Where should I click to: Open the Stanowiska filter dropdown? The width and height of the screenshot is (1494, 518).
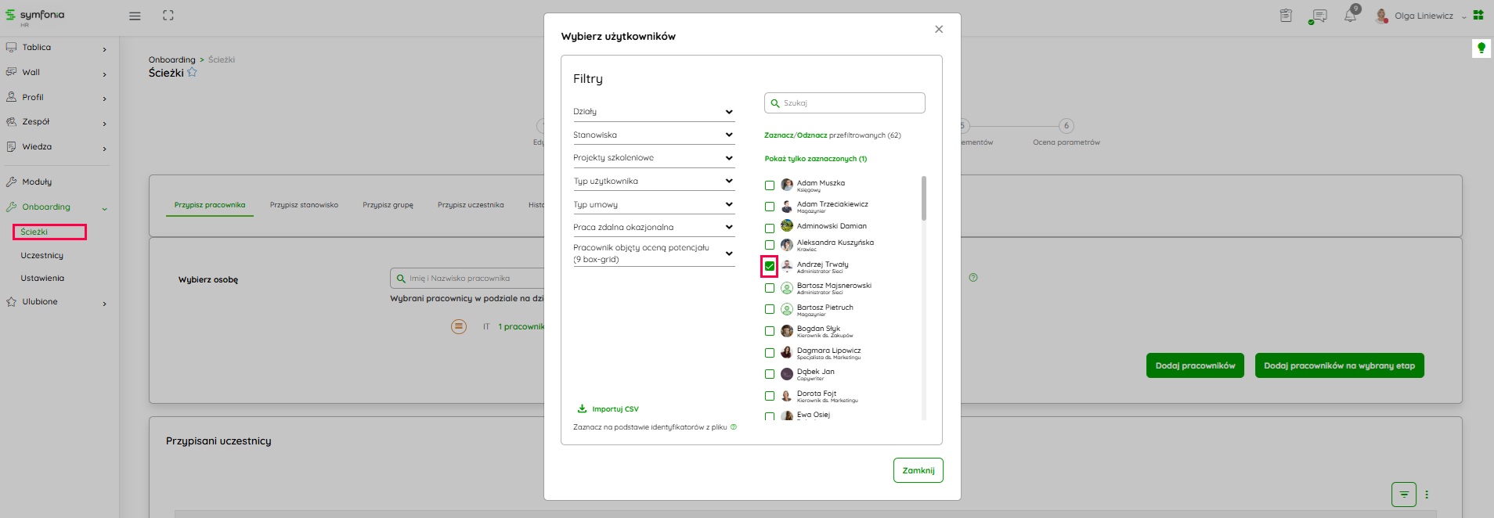(653, 135)
